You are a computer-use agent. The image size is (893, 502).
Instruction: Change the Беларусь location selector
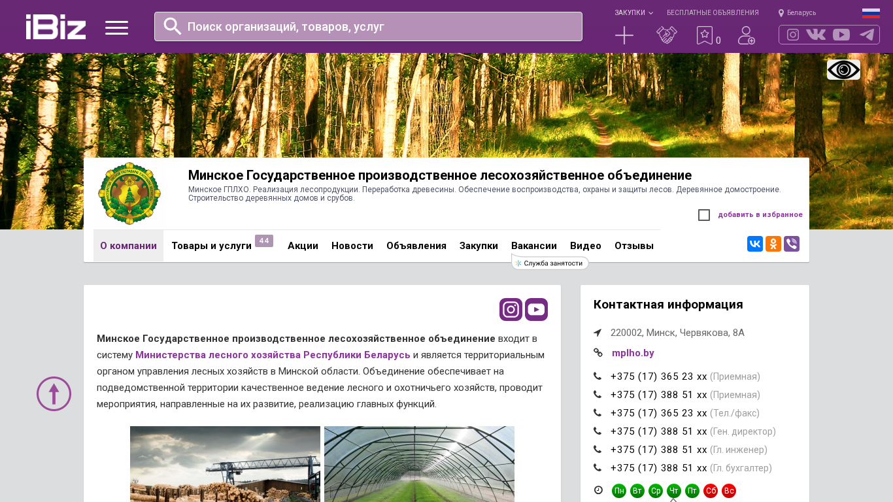(x=797, y=12)
